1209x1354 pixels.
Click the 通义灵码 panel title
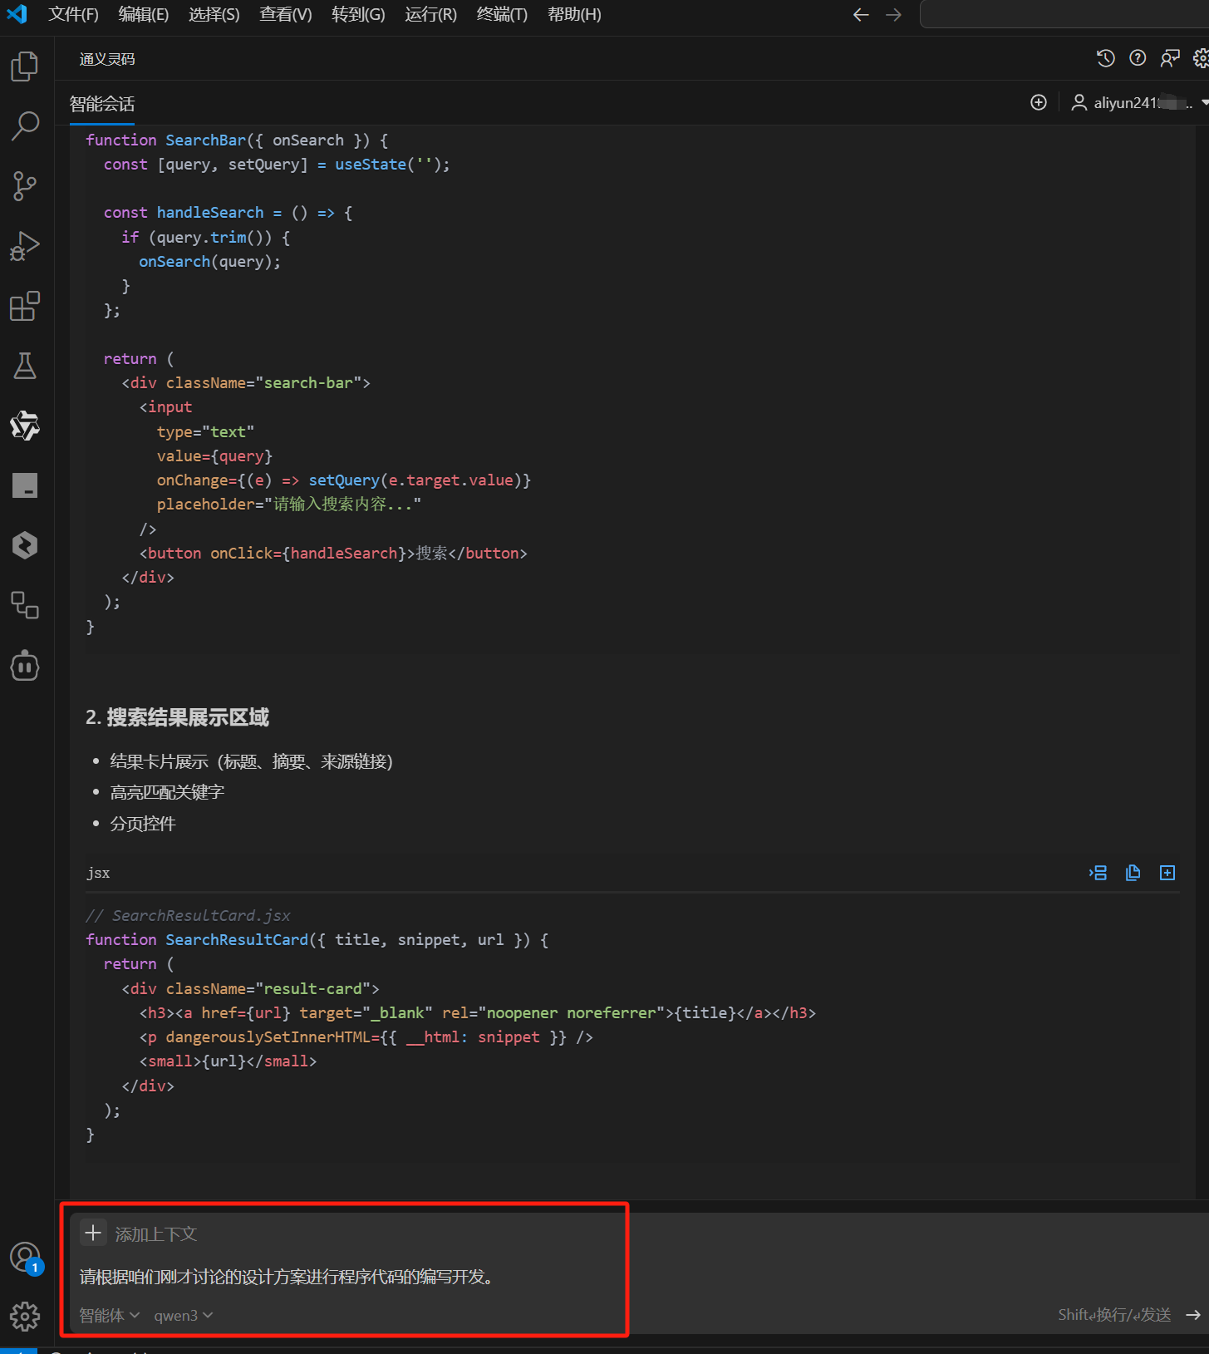click(107, 59)
